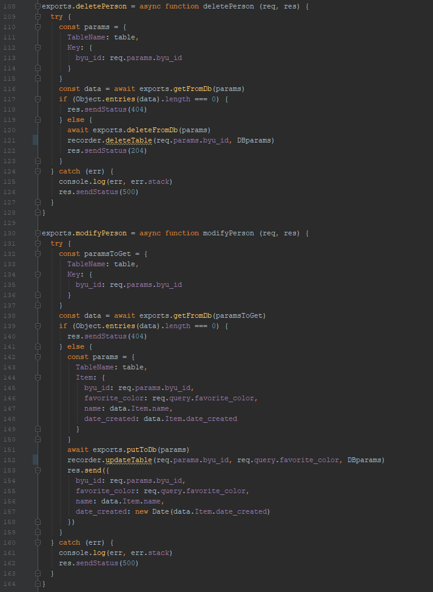Fold the const params object on line 142
The height and width of the screenshot is (592, 433).
(x=38, y=357)
